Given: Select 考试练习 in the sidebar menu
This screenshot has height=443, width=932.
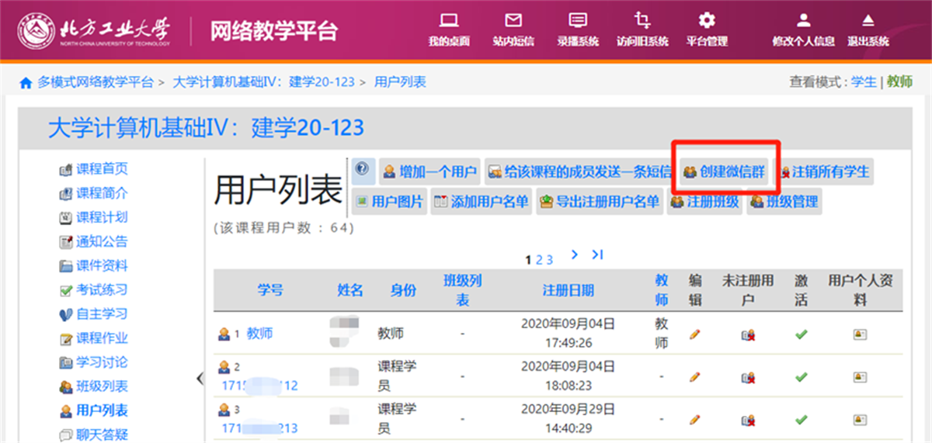Looking at the screenshot, I should (x=101, y=290).
